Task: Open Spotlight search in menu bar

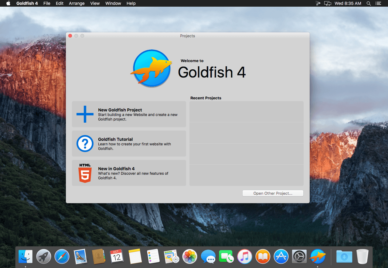Action: [369, 3]
